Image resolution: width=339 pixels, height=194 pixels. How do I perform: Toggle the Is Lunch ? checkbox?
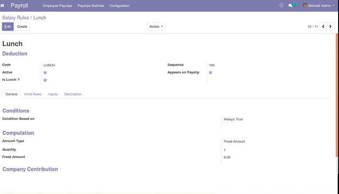click(45, 80)
